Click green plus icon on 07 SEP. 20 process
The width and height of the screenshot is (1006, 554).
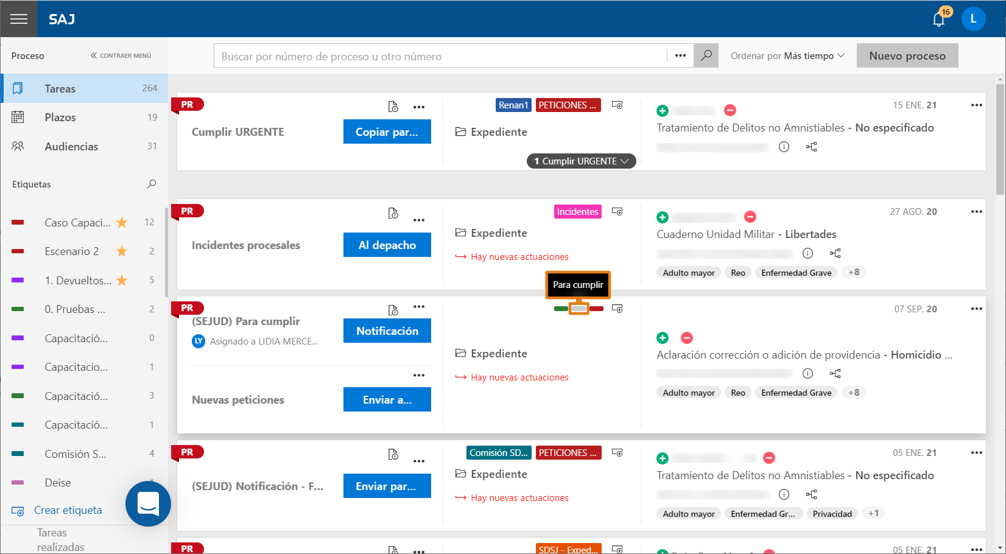pos(663,338)
